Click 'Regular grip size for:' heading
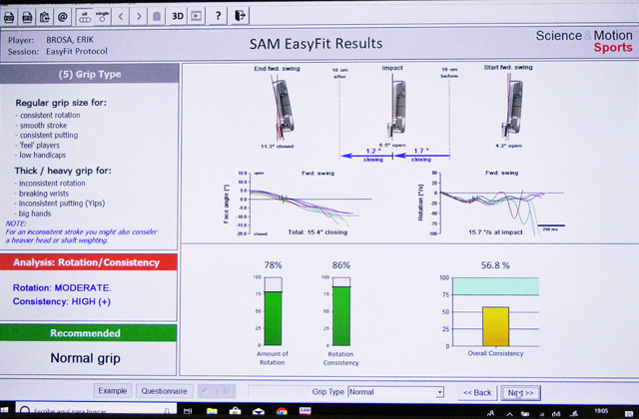Image resolution: width=639 pixels, height=419 pixels. point(61,103)
